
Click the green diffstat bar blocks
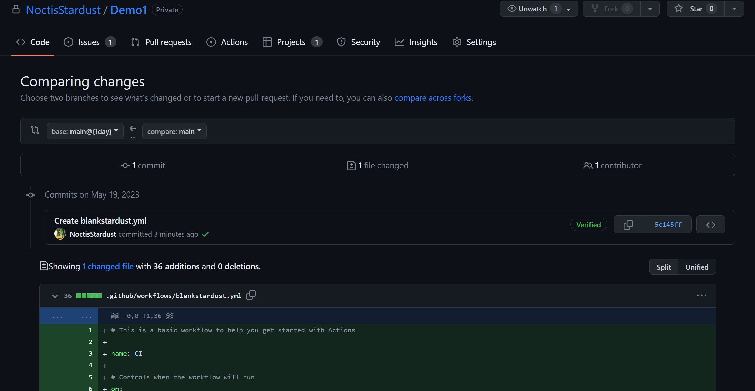pyautogui.click(x=89, y=296)
